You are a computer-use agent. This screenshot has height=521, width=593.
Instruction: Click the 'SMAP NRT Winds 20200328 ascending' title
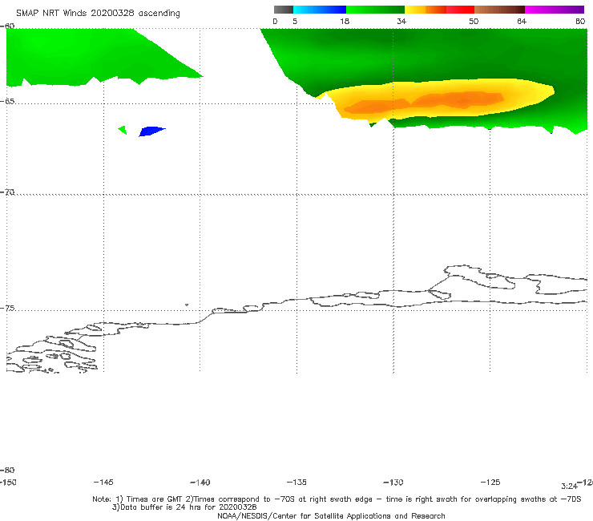pyautogui.click(x=98, y=13)
